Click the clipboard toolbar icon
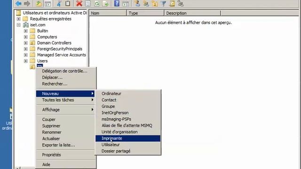The image size is (301, 169). [x=68, y=3]
